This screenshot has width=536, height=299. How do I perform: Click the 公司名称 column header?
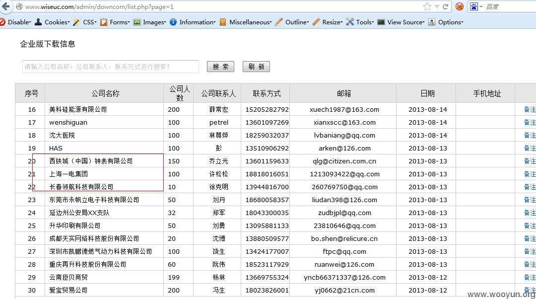point(105,93)
